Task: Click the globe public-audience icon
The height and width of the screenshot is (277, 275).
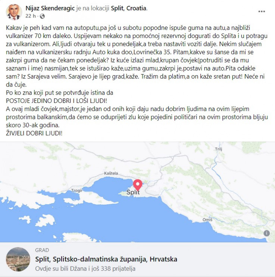Action: coord(42,16)
